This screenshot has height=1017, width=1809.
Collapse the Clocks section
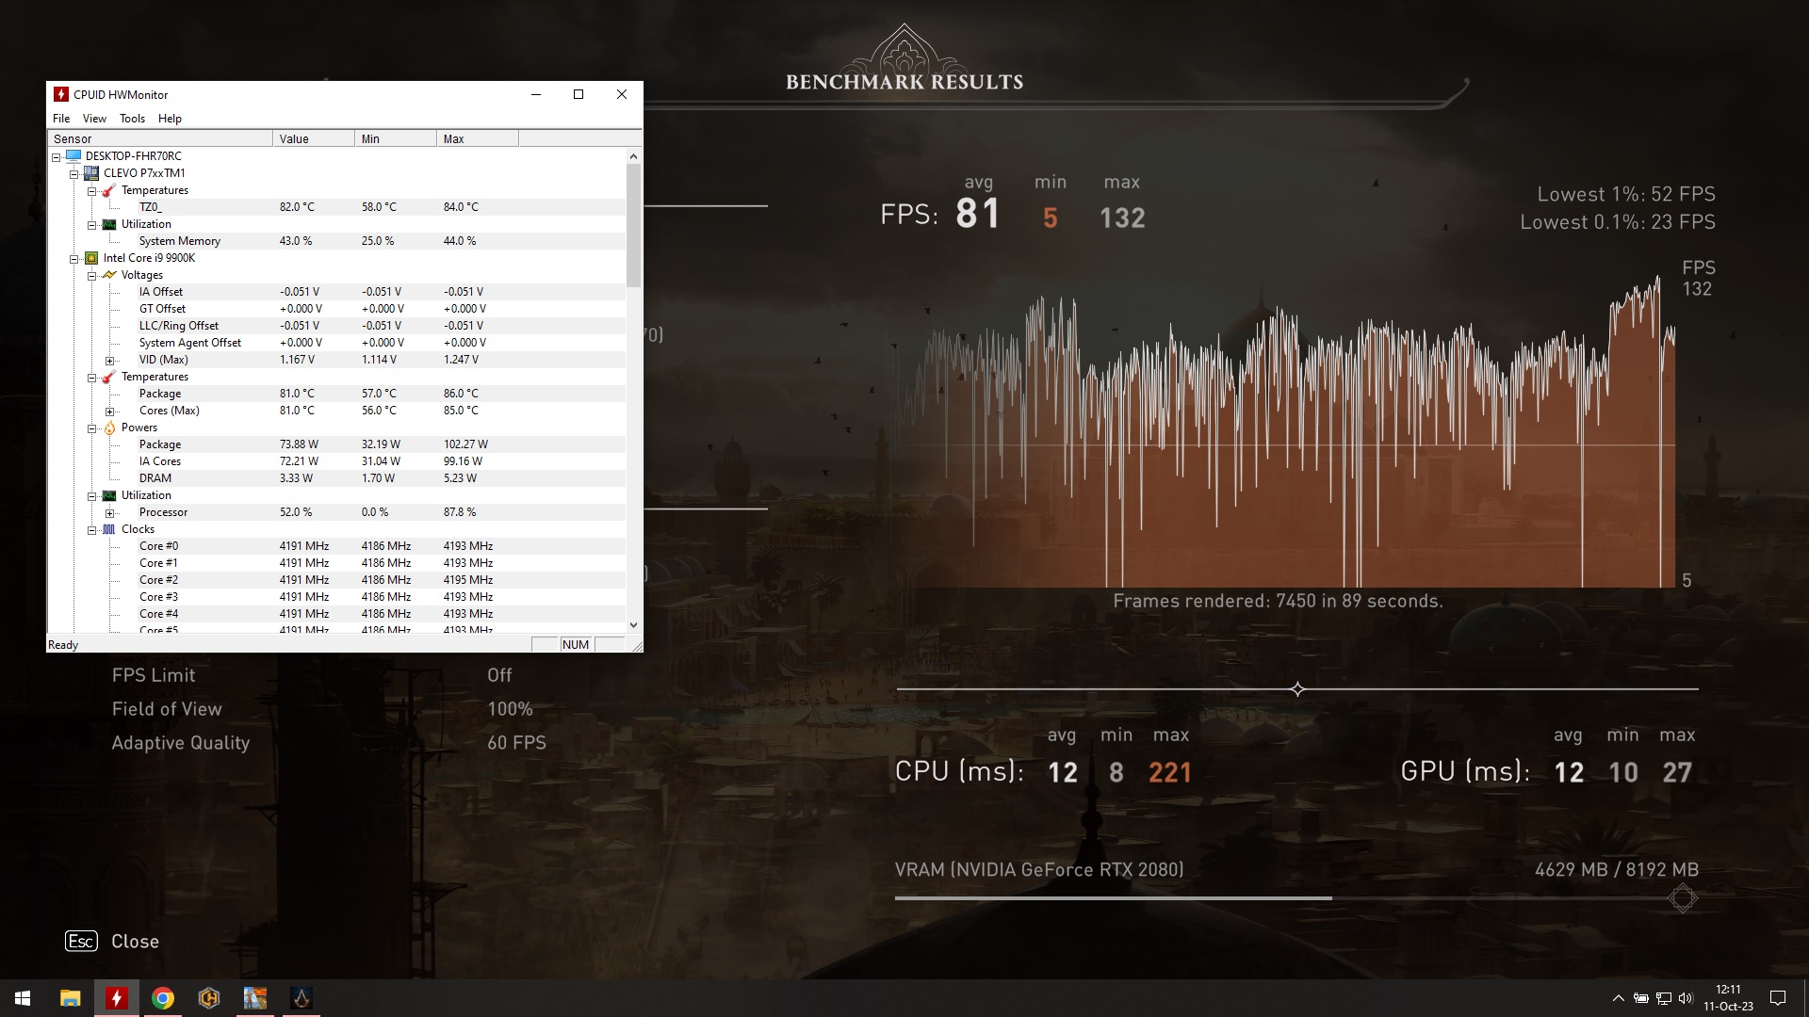tap(92, 530)
